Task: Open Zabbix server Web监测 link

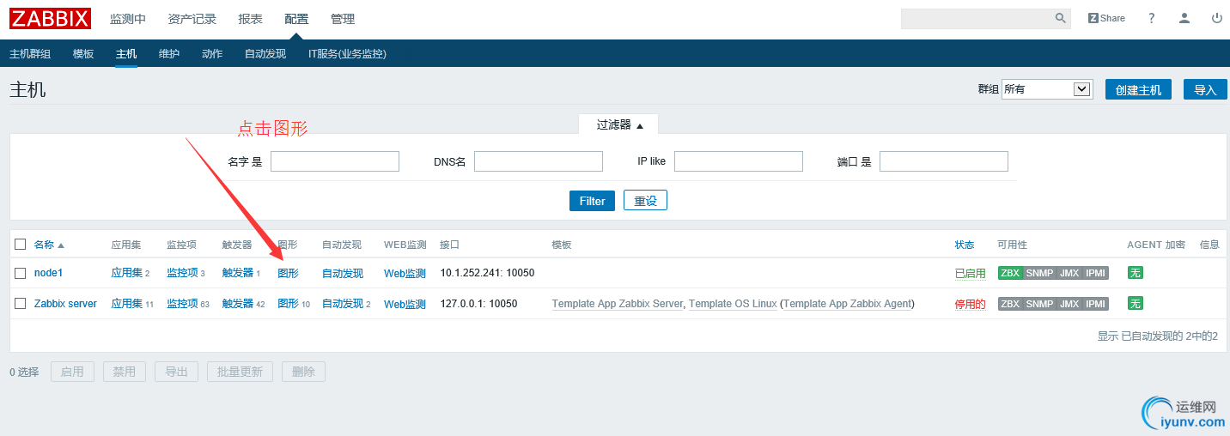Action: (x=405, y=304)
